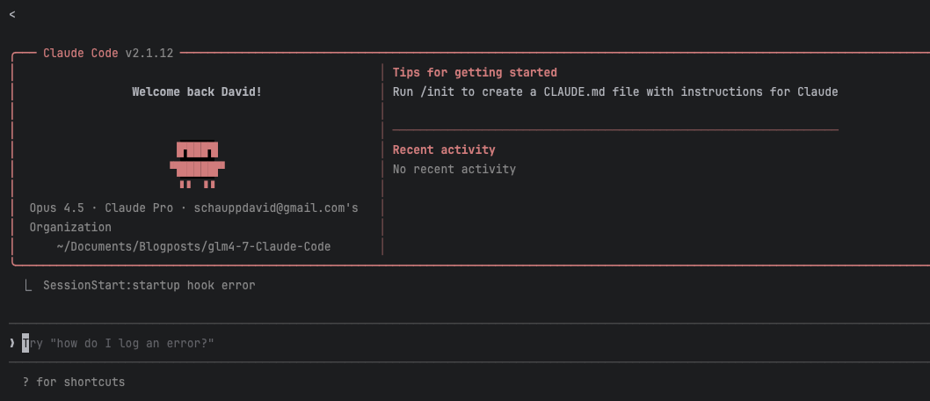Click the "Claude Code" title in border
Viewport: 930px width, 401px height.
point(80,53)
